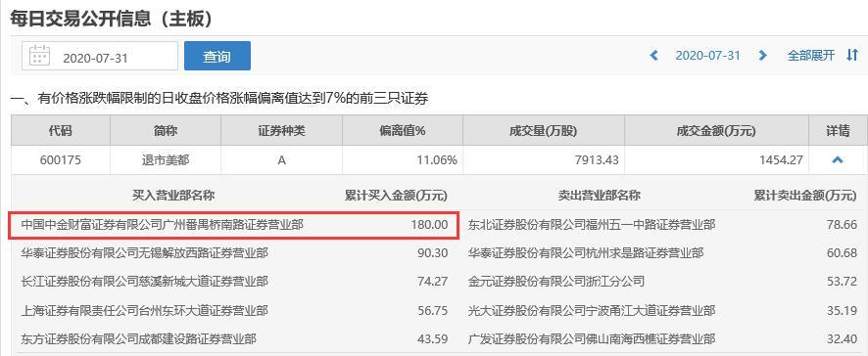Go to previous date arrow
The width and height of the screenshot is (868, 356).
653,56
